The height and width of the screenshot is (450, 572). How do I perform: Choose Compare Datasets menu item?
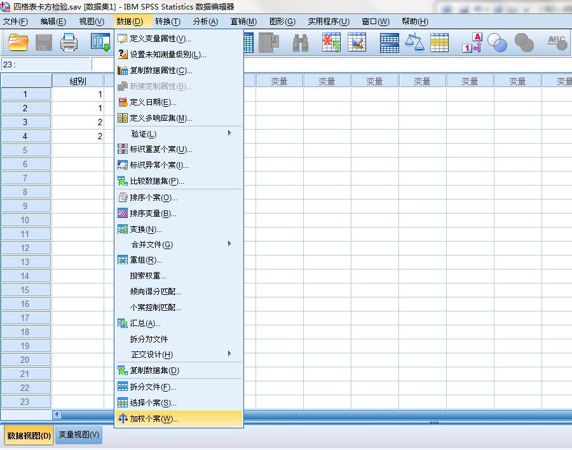coord(179,181)
